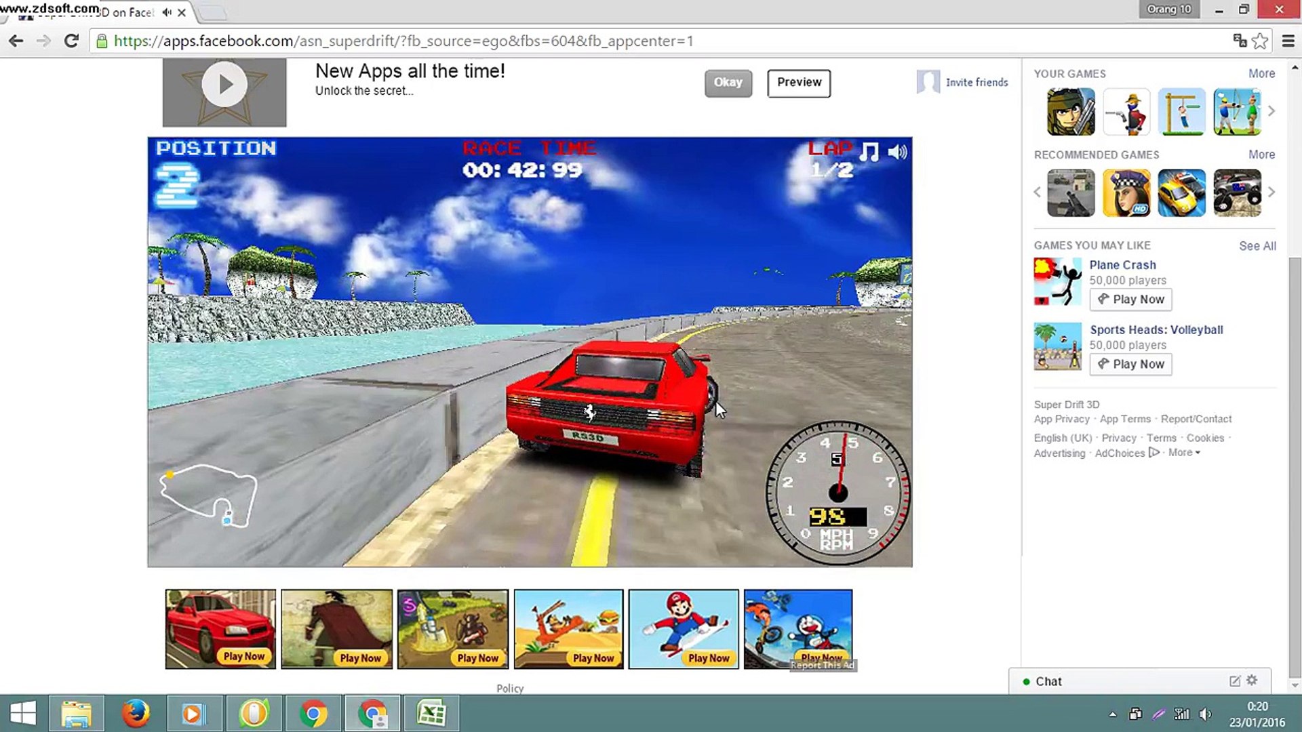This screenshot has height=732, width=1302.
Task: Click the browser back arrow
Action: coord(16,41)
